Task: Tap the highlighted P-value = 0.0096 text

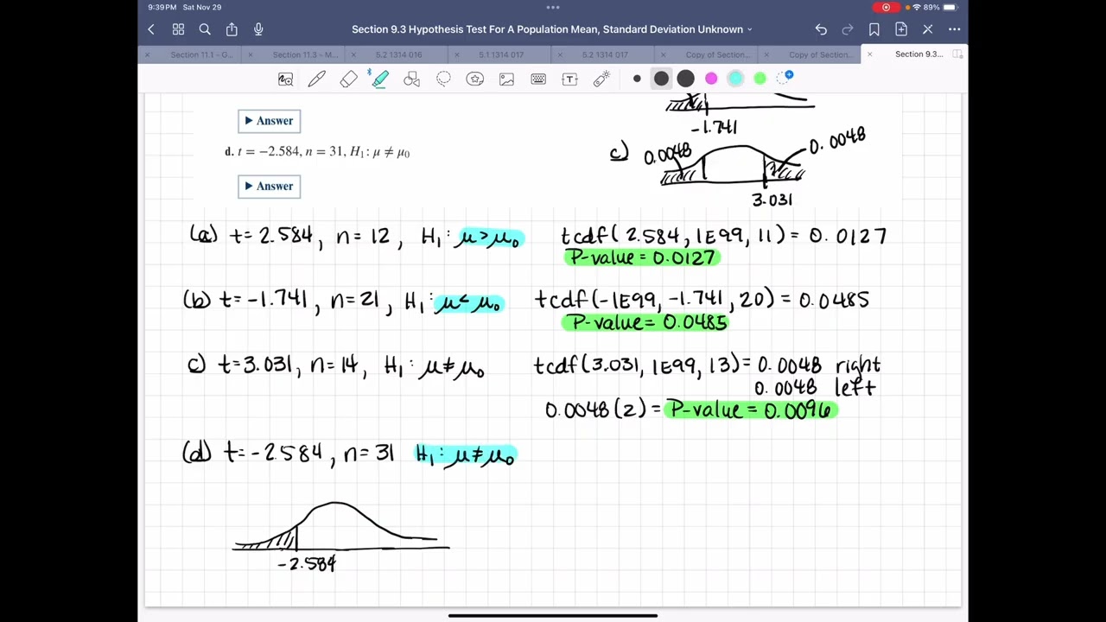Action: pyautogui.click(x=750, y=410)
